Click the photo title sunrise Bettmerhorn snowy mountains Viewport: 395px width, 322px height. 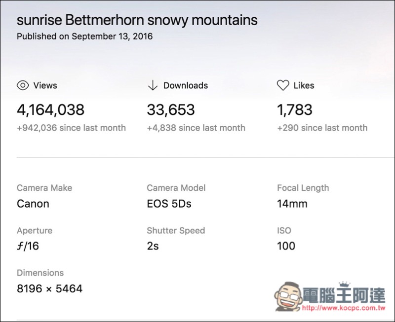tap(137, 20)
